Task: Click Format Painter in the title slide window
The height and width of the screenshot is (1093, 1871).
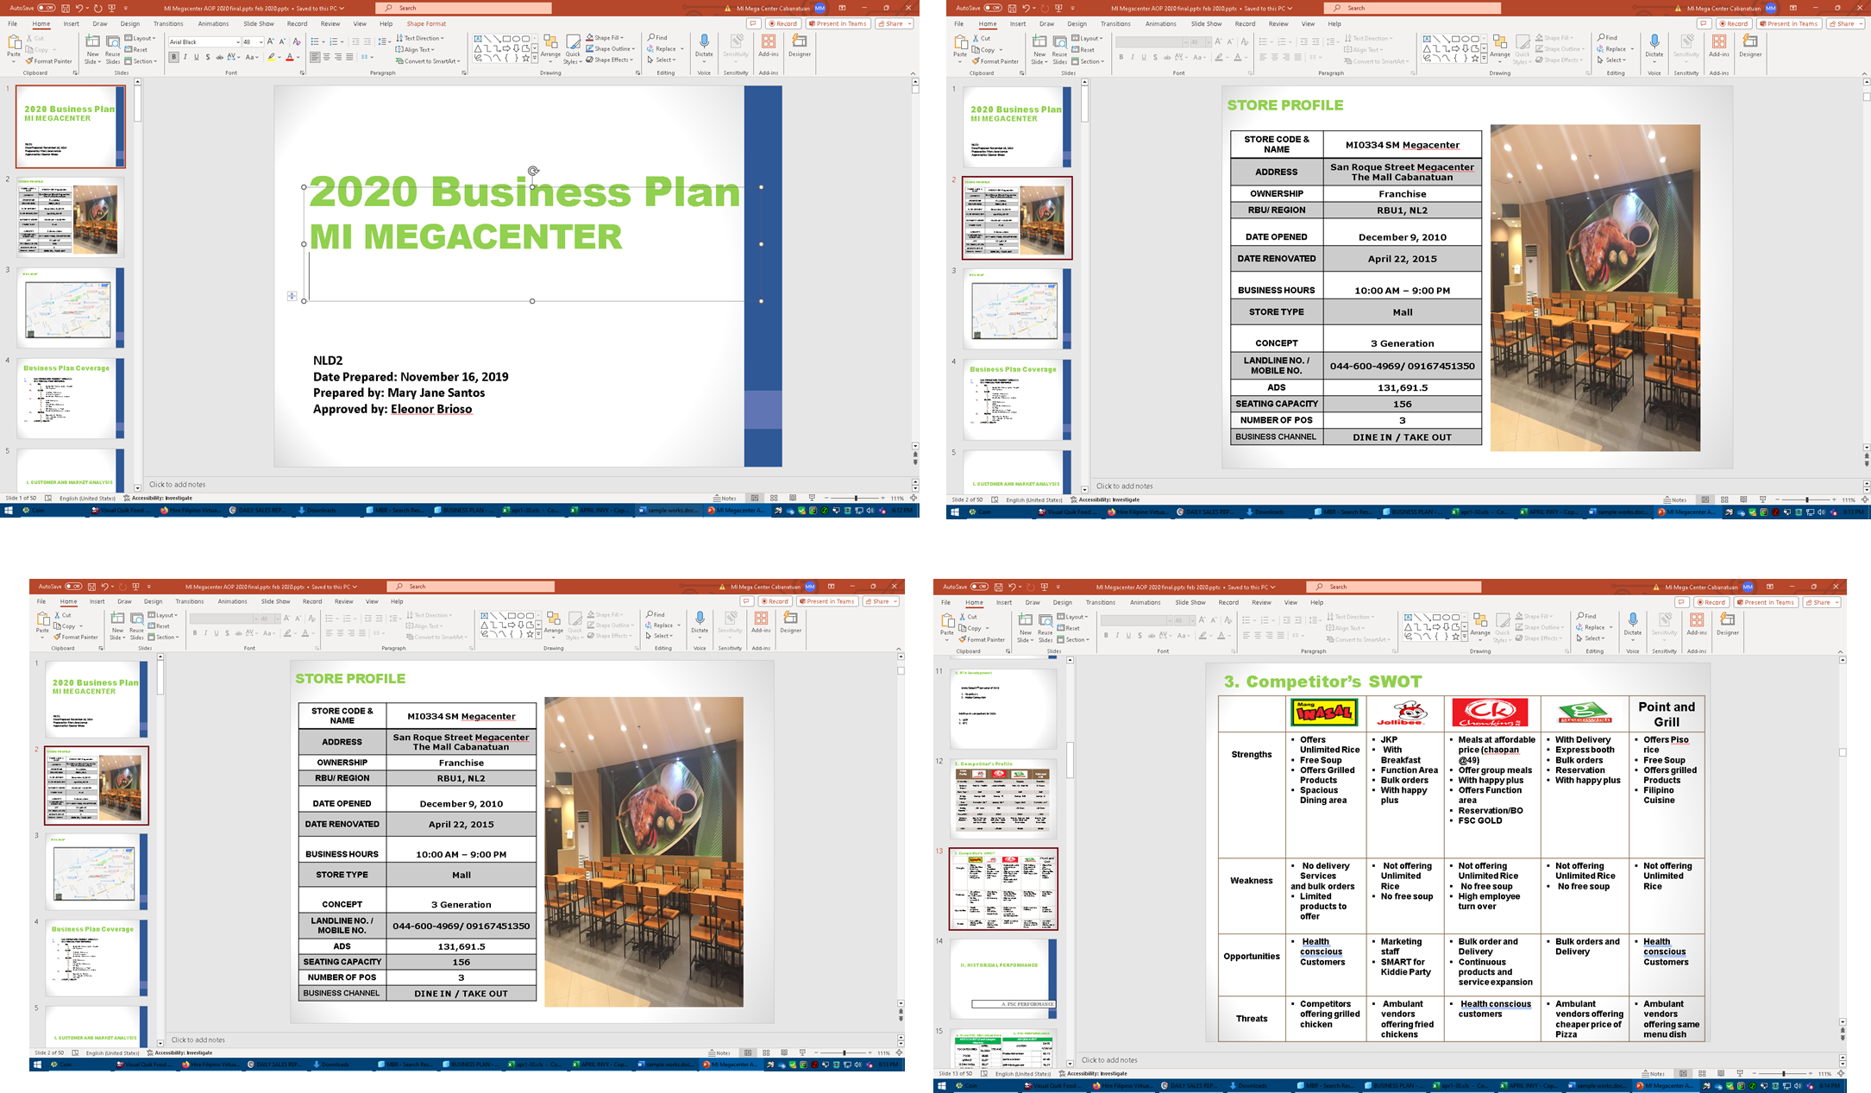Action: pyautogui.click(x=49, y=61)
